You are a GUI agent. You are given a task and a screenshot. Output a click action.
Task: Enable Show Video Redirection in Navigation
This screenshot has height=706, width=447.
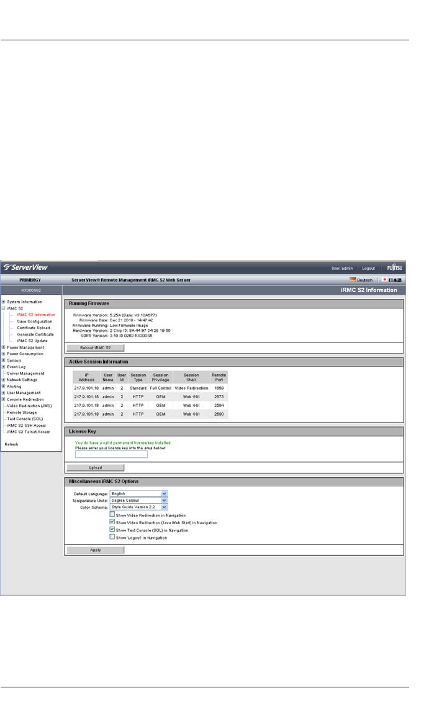[x=112, y=514]
